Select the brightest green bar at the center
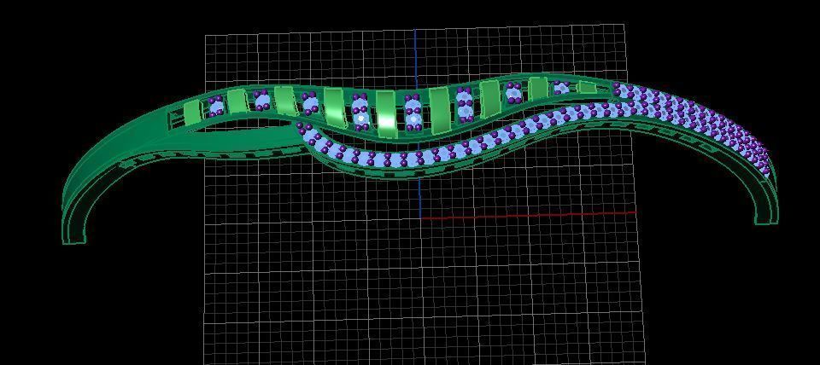The height and width of the screenshot is (365, 820). tap(386, 115)
